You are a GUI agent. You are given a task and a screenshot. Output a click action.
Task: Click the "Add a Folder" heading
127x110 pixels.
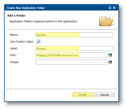[16, 15]
